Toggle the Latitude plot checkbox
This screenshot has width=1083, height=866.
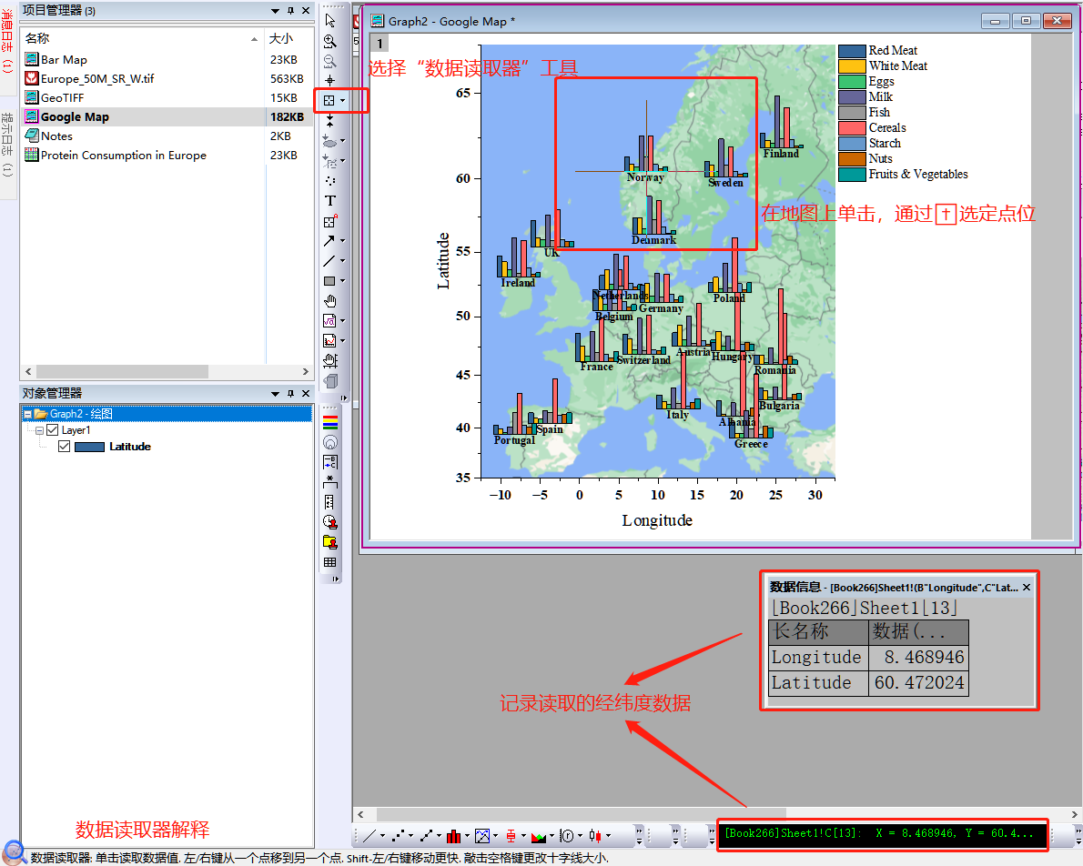[65, 446]
